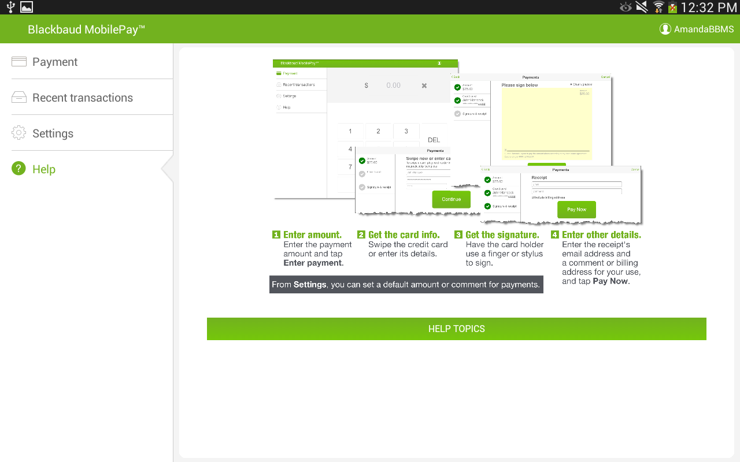The width and height of the screenshot is (740, 462).
Task: Tap the AmandaBBMS account name
Action: pos(704,29)
